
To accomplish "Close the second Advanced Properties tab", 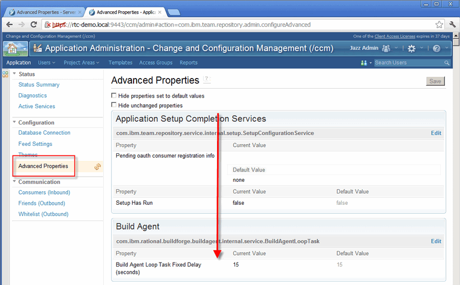I will click(159, 12).
